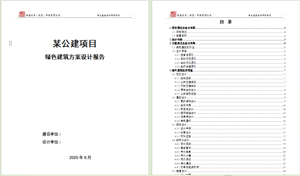Click the subtitle 绿色建筑方案设计报告
This screenshot has height=176, width=300.
click(75, 57)
